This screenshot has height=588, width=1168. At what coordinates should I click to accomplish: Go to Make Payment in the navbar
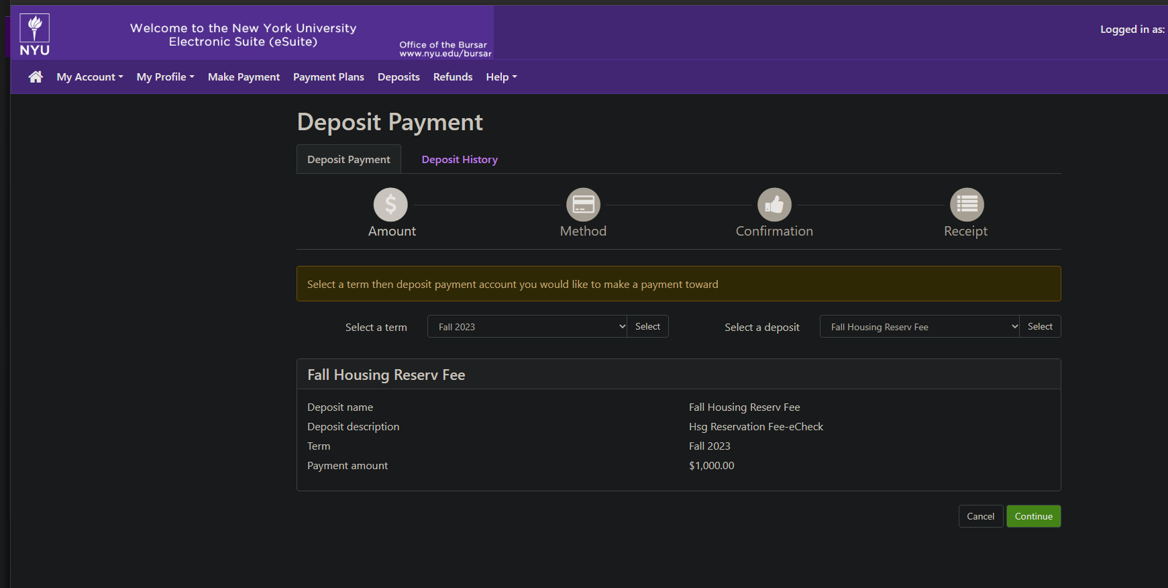244,77
